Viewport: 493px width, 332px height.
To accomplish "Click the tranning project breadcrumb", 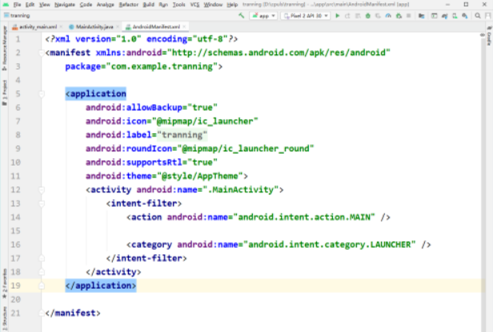I will coord(20,15).
